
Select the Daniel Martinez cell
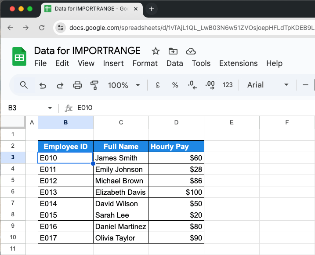click(x=121, y=226)
